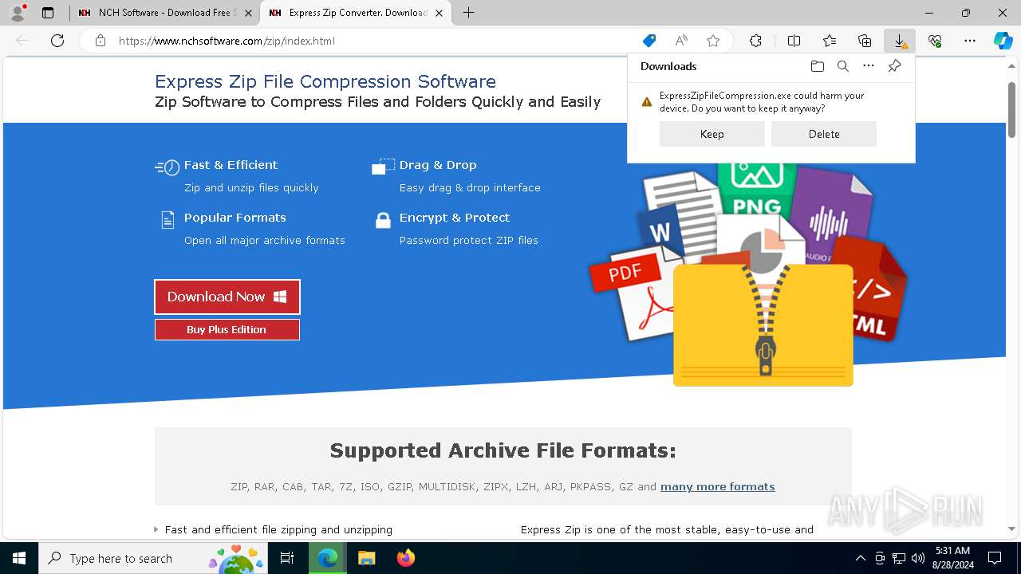Open the clock showing 5:31 AM

point(952,558)
